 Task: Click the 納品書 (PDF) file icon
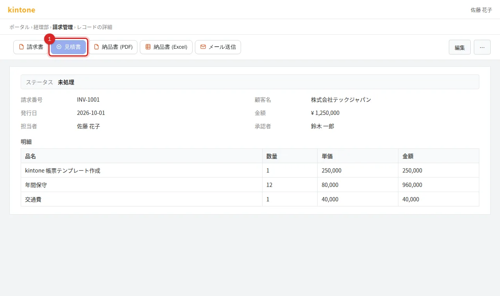pos(96,47)
